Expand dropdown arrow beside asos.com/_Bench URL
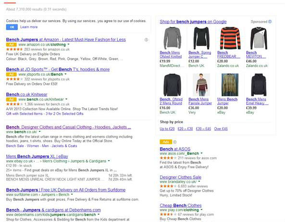This screenshot has height=222, width=285. 201,153
